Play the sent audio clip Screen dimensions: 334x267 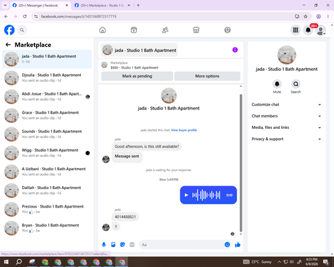(186, 195)
